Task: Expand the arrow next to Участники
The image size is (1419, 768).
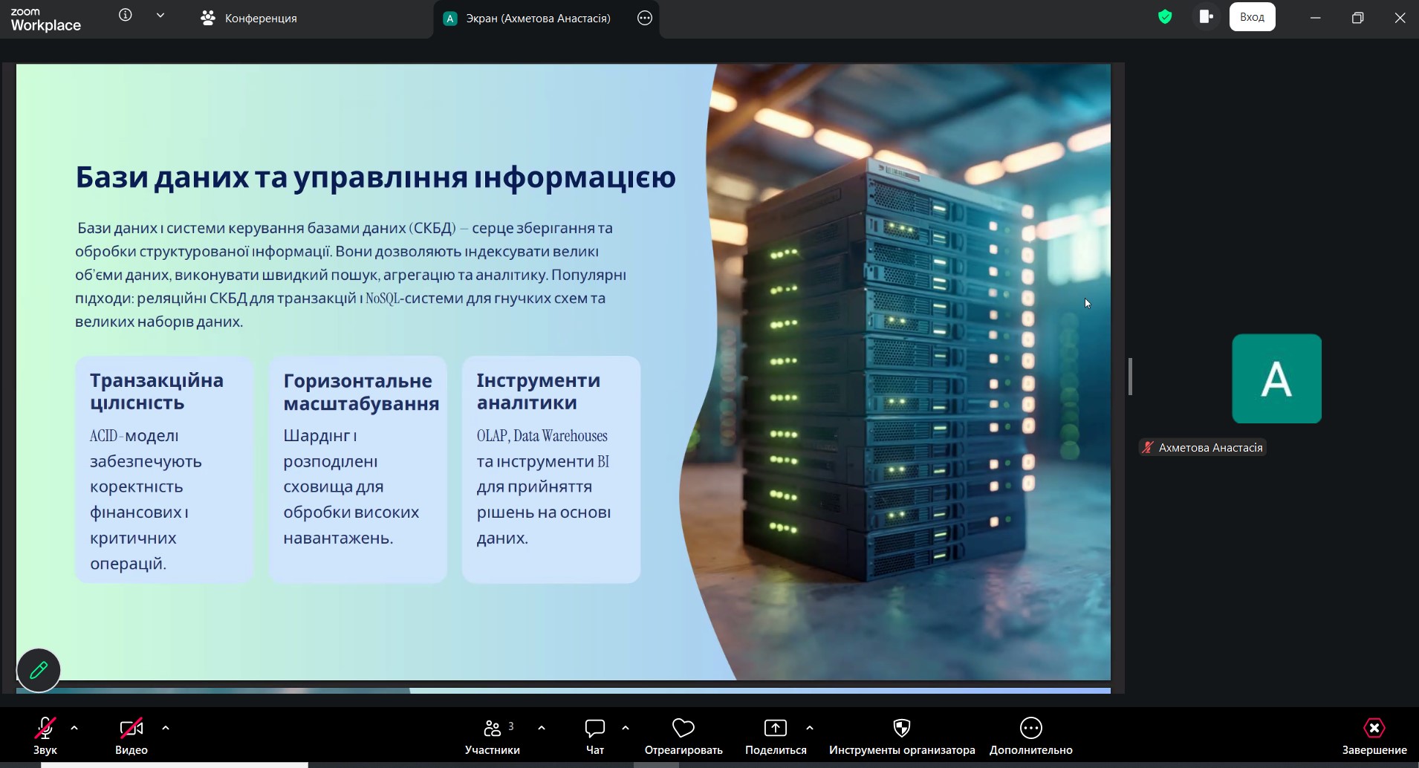Action: [542, 728]
